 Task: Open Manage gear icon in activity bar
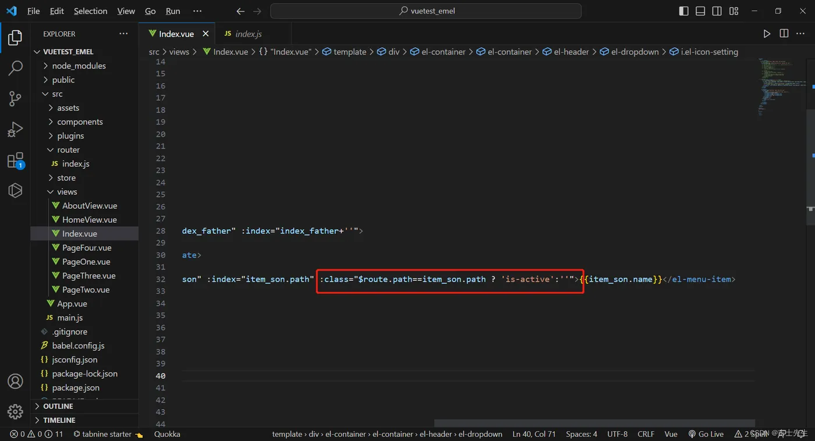click(x=15, y=411)
